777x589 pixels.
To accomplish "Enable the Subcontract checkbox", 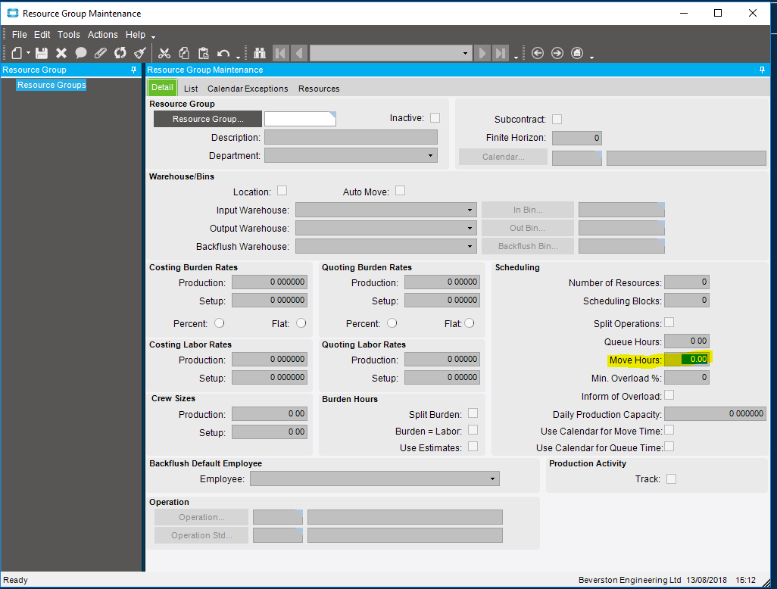I will click(557, 119).
